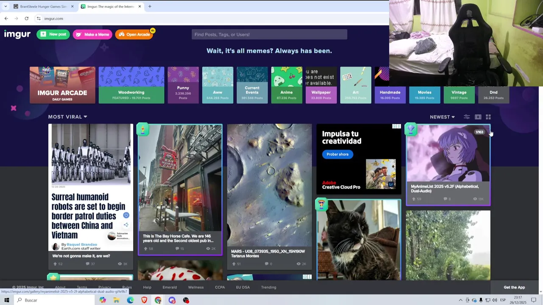Screen dimensions: 543x305
Task: Expand the MOST VIRAL dropdown
Action: (67, 116)
